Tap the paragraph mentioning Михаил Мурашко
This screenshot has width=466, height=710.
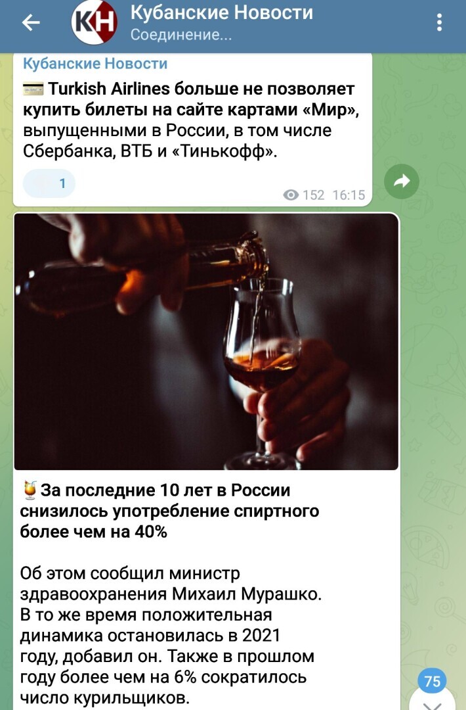[171, 635]
